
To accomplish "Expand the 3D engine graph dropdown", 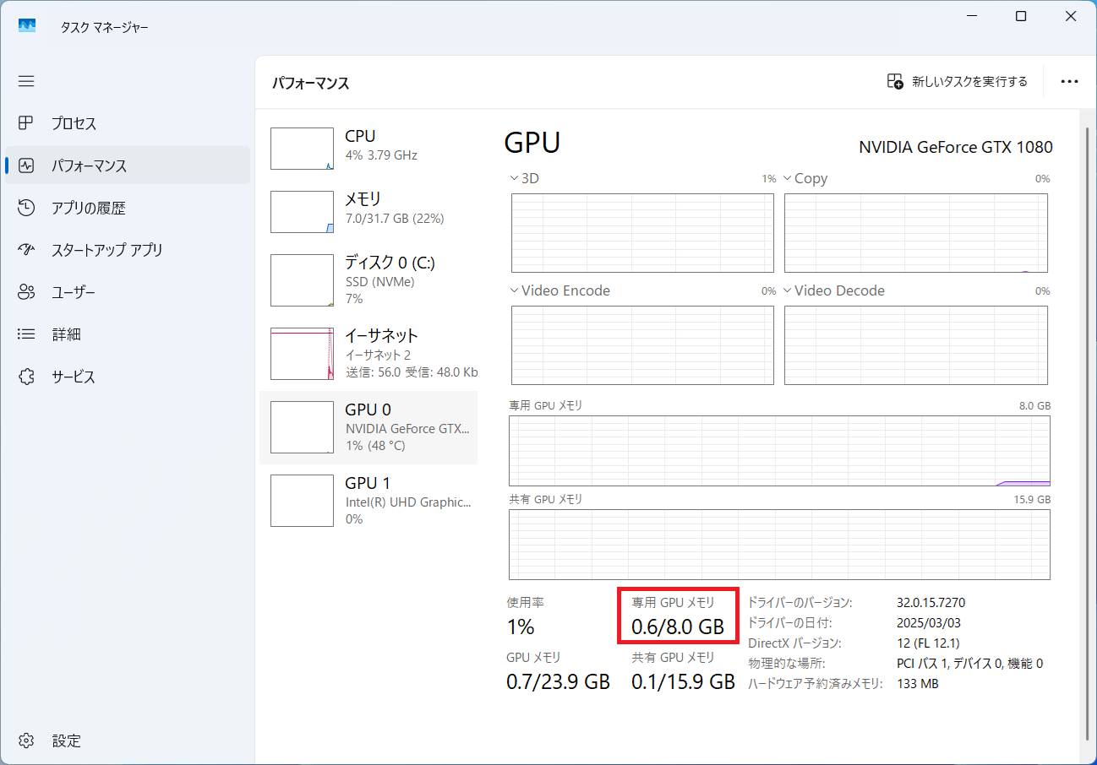I will 515,178.
